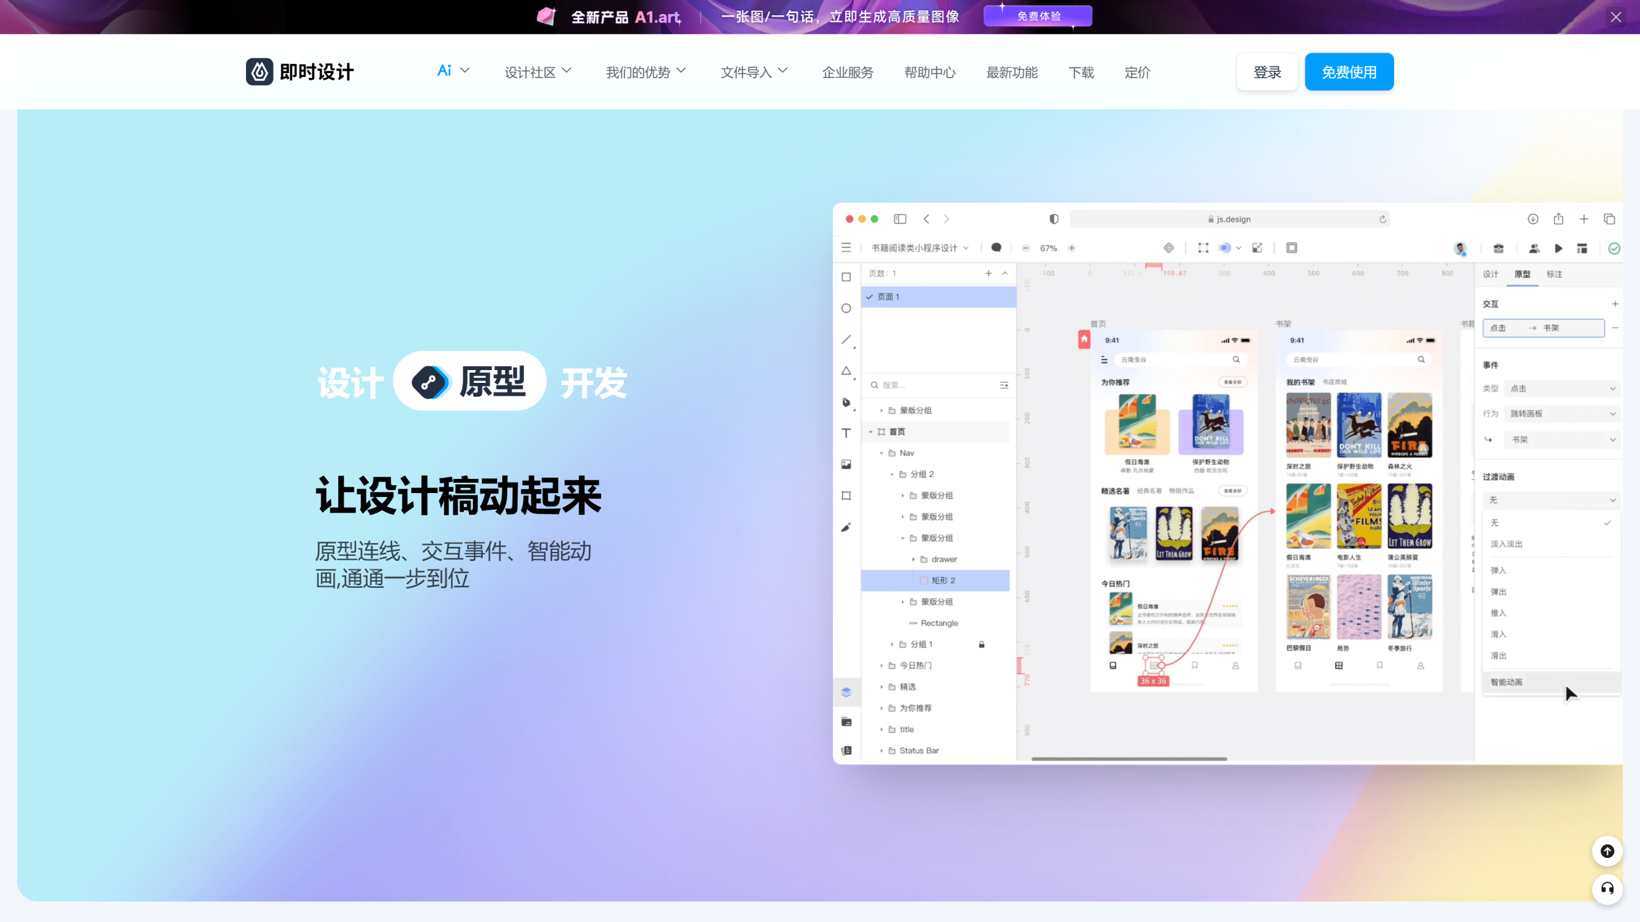The height and width of the screenshot is (922, 1640).
Task: Click the layers panel icon in sidebar
Action: (x=846, y=692)
